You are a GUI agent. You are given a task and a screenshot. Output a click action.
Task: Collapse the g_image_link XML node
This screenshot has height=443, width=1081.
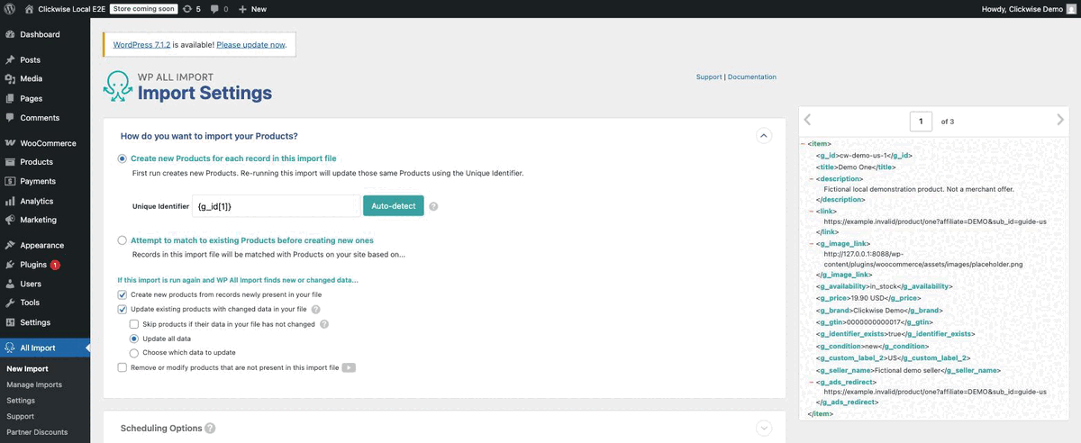[x=811, y=243]
